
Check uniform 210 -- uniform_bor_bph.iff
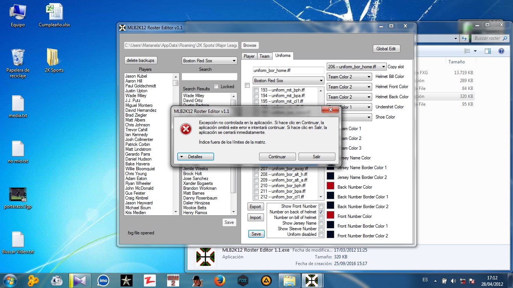(x=256, y=186)
